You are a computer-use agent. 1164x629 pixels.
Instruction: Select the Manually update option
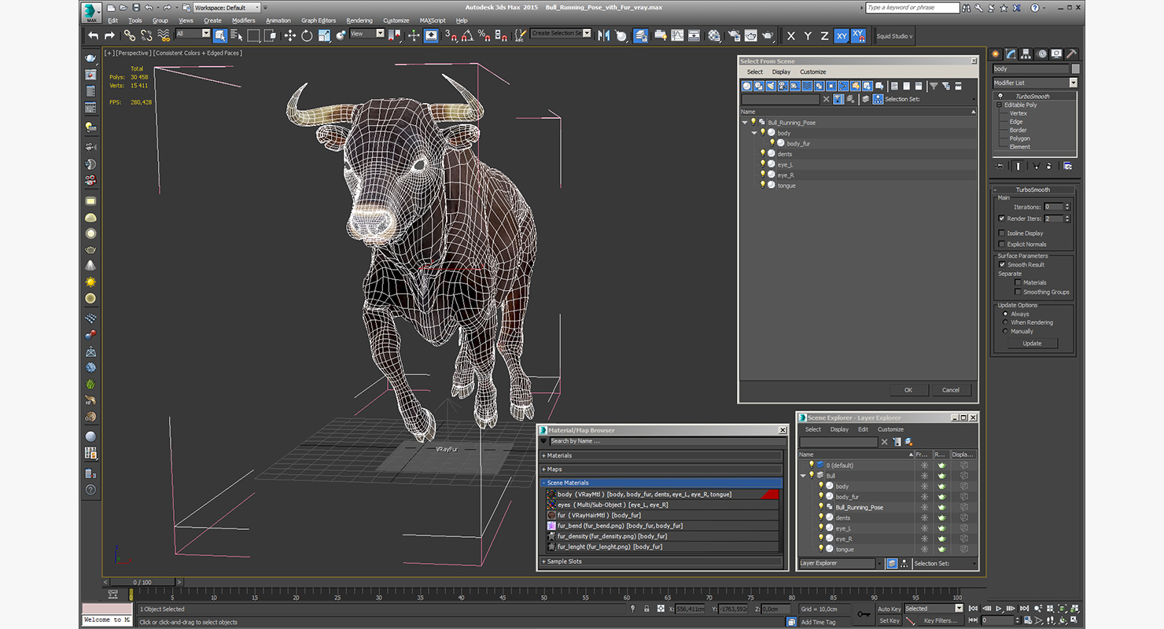click(x=1005, y=331)
